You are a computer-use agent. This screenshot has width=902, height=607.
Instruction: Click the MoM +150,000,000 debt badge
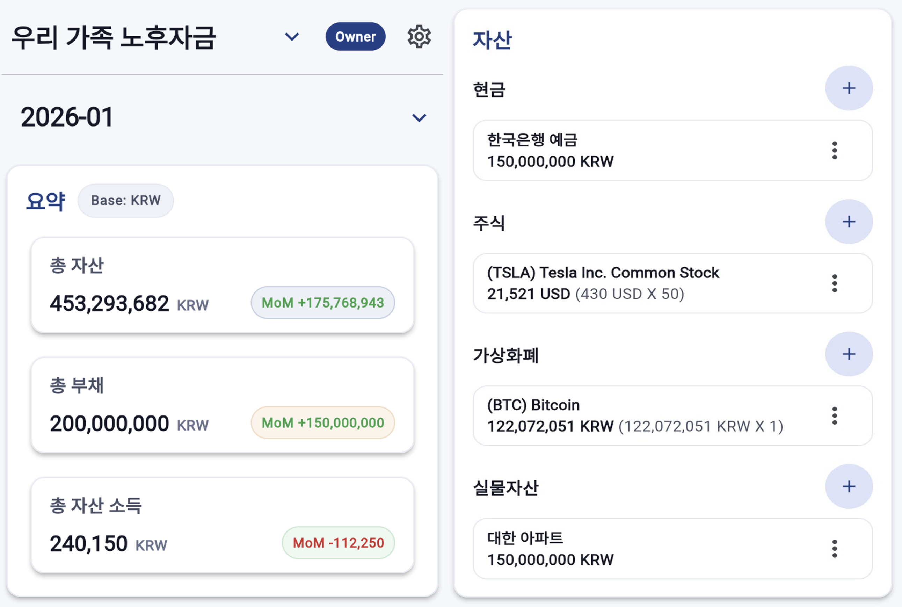tap(323, 423)
